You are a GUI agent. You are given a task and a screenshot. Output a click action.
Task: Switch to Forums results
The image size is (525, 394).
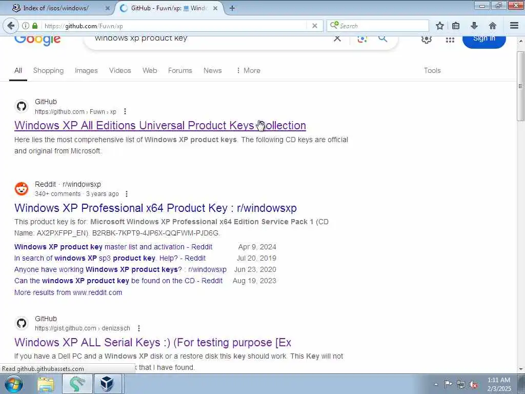tap(180, 70)
